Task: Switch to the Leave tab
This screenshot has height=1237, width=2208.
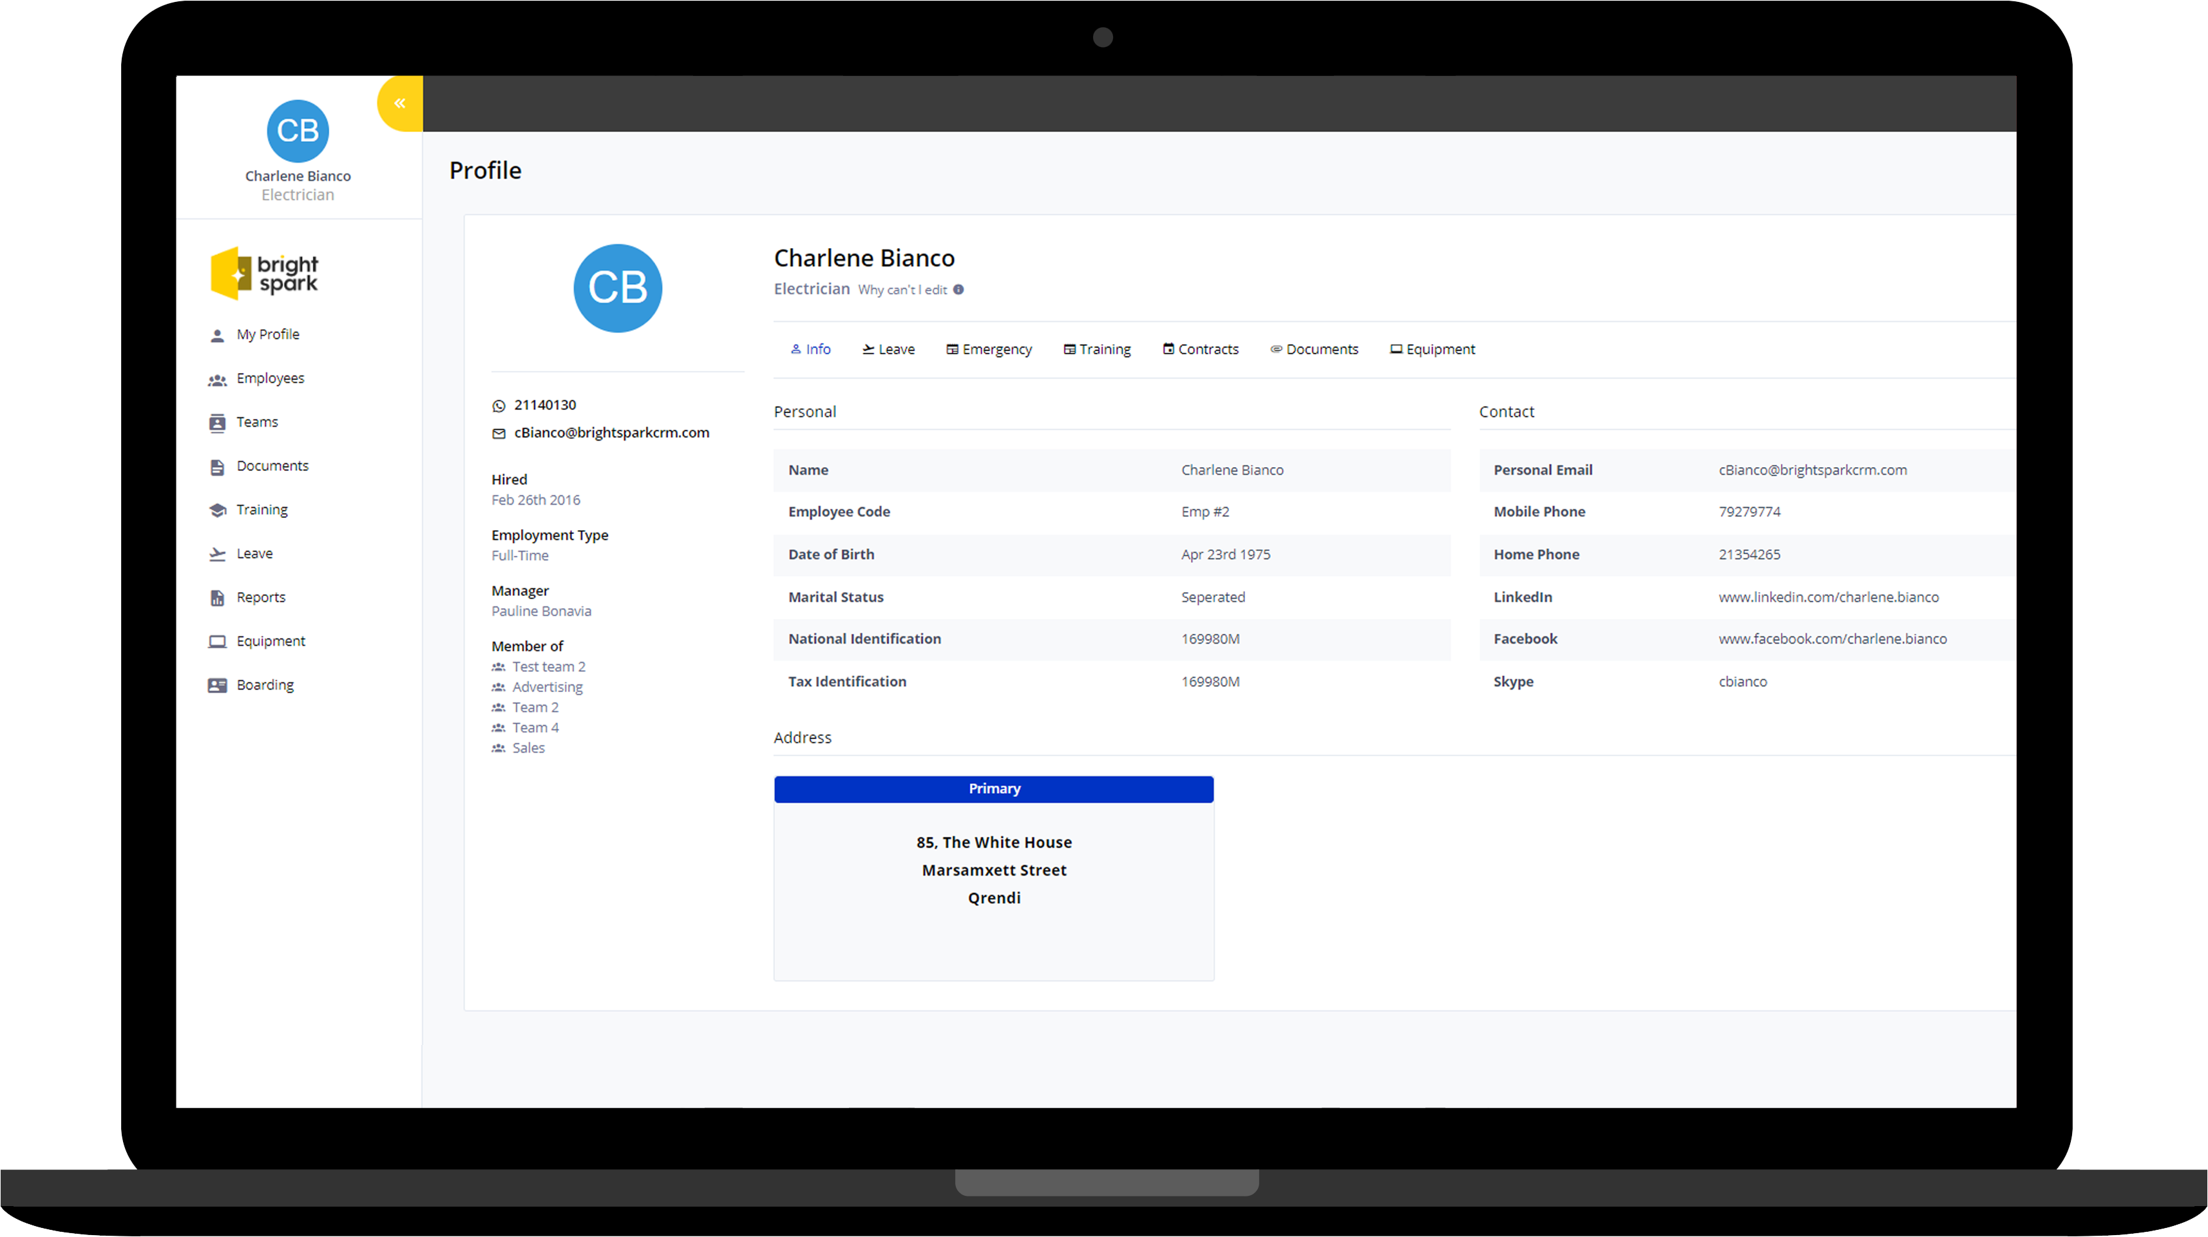Action: (x=888, y=349)
